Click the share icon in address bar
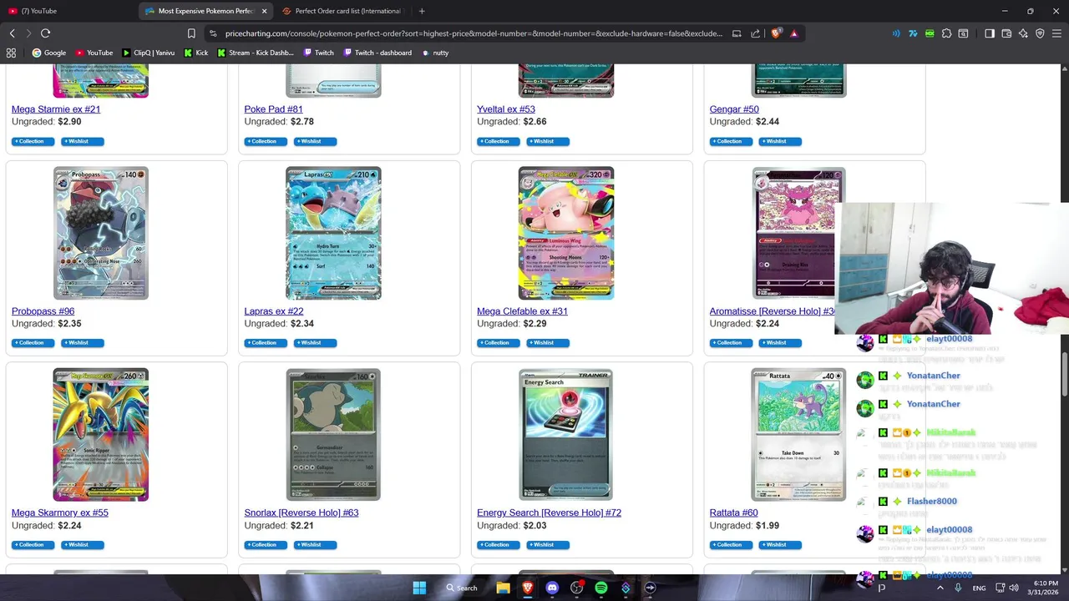Screen dimensions: 1069x601 coord(755,33)
